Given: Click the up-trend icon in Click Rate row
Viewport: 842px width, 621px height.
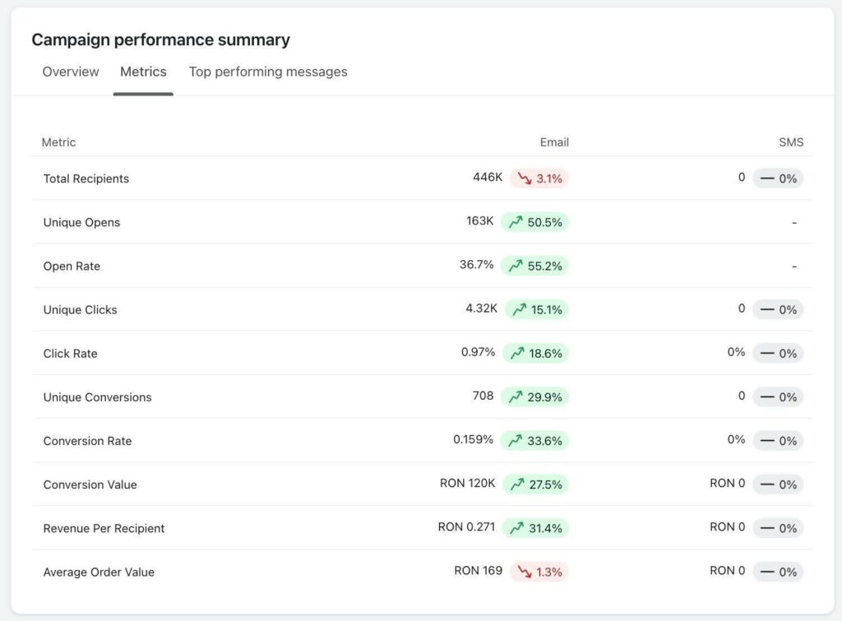Looking at the screenshot, I should click(x=517, y=353).
